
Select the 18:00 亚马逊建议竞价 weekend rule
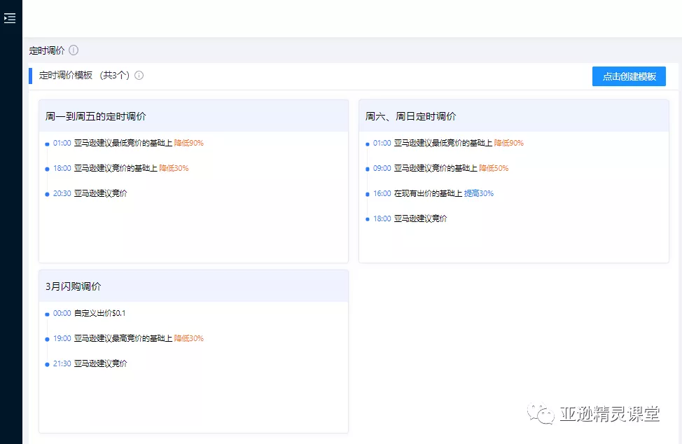coord(412,218)
